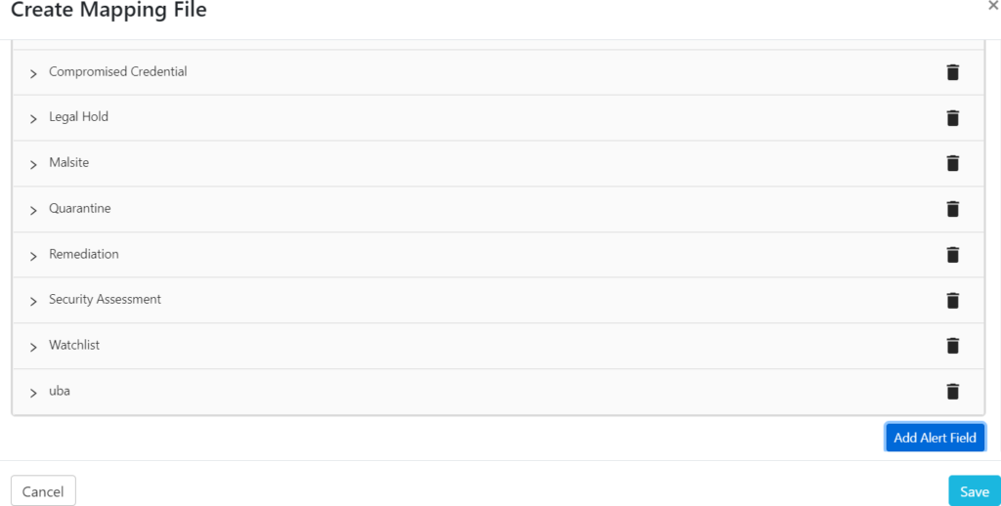Expand the Compromised Credential row chevron

pyautogui.click(x=33, y=73)
